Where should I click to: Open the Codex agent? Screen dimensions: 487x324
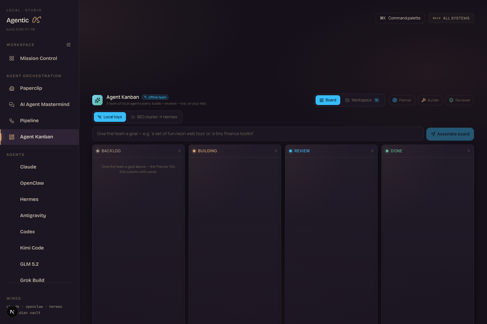pos(39,232)
